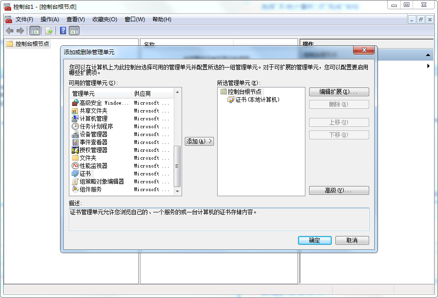The width and height of the screenshot is (438, 298).
Task: Select the 事件查看器 row text
Action: (x=94, y=142)
